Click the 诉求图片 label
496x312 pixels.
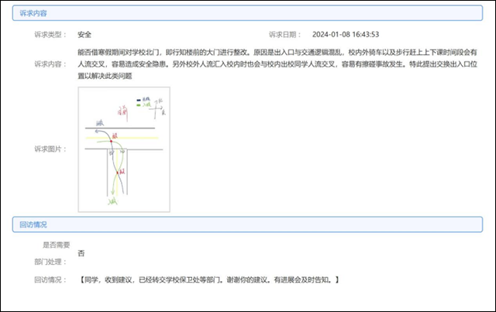(x=50, y=149)
